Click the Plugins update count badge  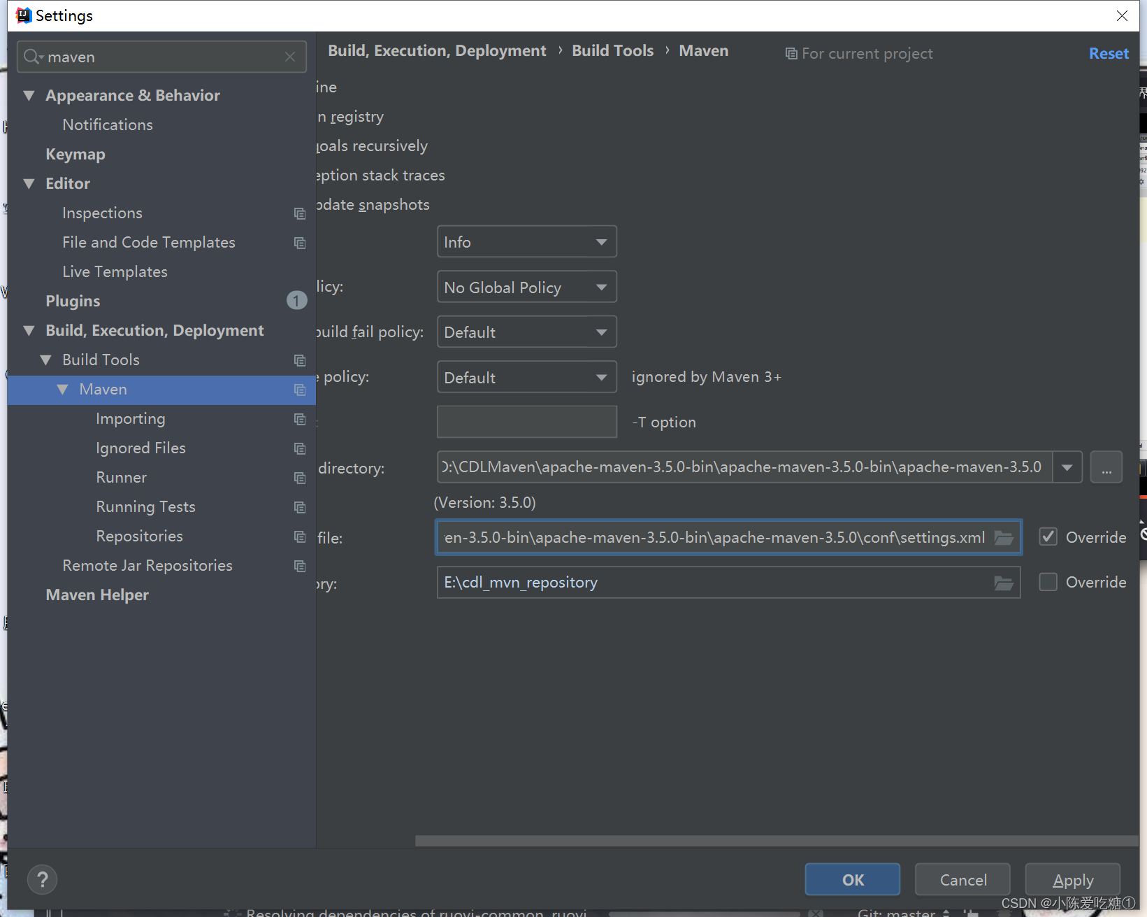pyautogui.click(x=296, y=301)
